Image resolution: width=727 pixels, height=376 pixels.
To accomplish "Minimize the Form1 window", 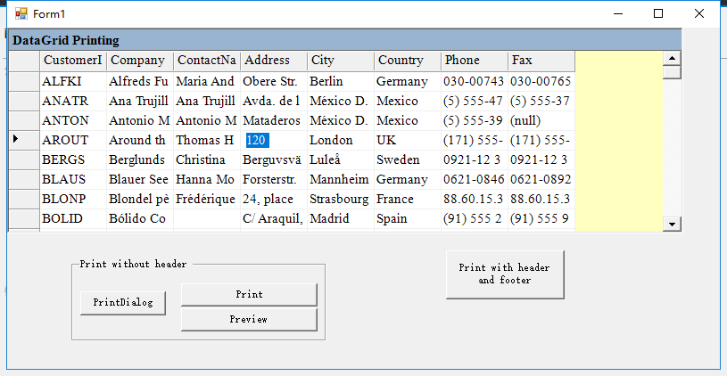I will tap(617, 14).
